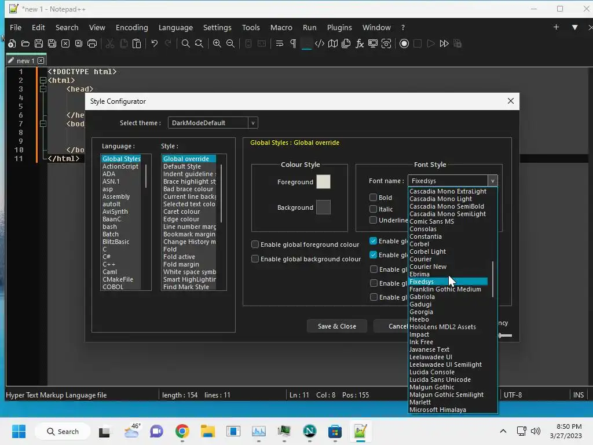The width and height of the screenshot is (593, 445).
Task: Toggle word wrap toolbar icon
Action: pos(280,43)
